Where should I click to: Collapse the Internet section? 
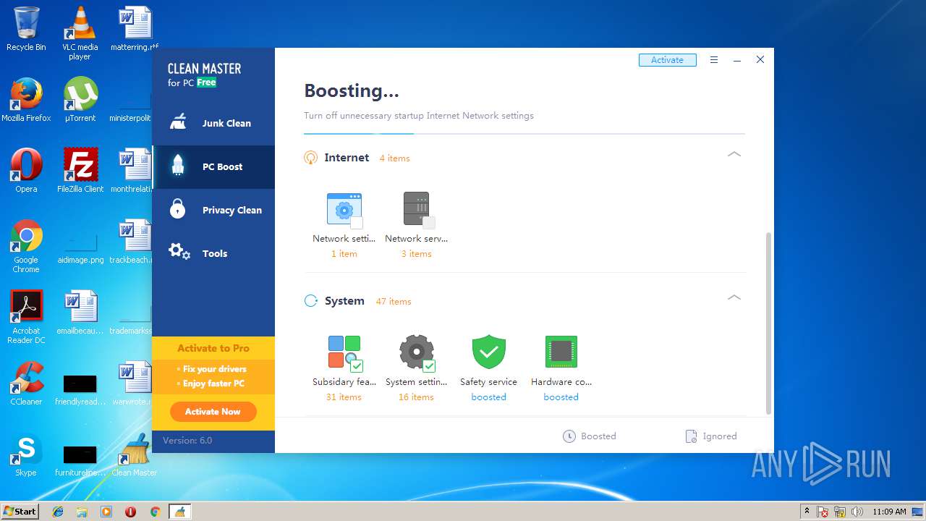(x=734, y=154)
